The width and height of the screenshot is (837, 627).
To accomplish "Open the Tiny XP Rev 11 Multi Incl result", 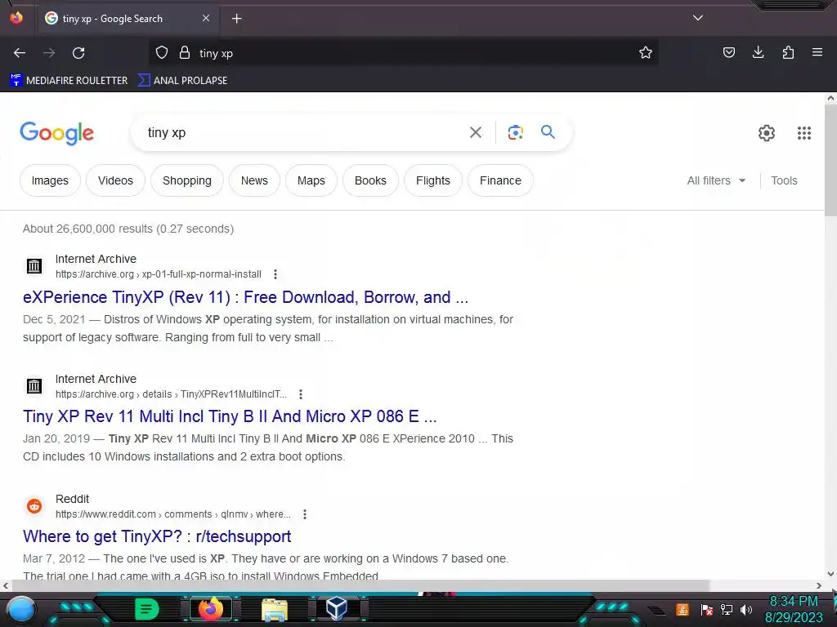I will pyautogui.click(x=230, y=416).
